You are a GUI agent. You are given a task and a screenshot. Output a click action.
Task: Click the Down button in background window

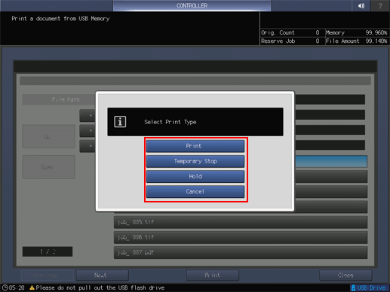coord(49,167)
